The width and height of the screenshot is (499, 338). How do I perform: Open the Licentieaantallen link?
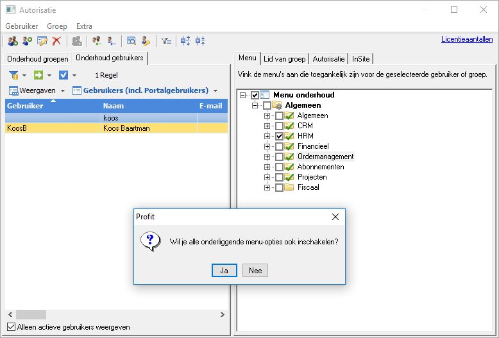467,39
